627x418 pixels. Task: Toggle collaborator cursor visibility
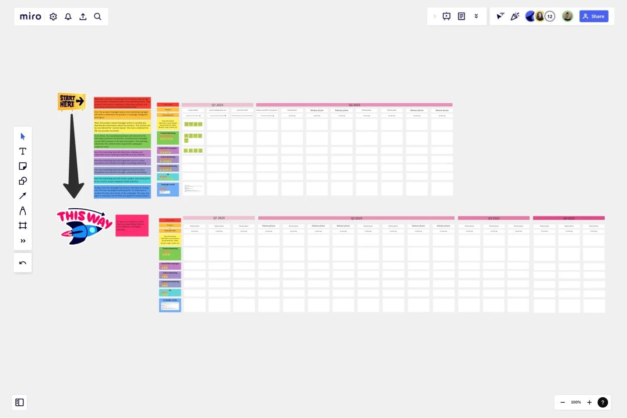500,16
